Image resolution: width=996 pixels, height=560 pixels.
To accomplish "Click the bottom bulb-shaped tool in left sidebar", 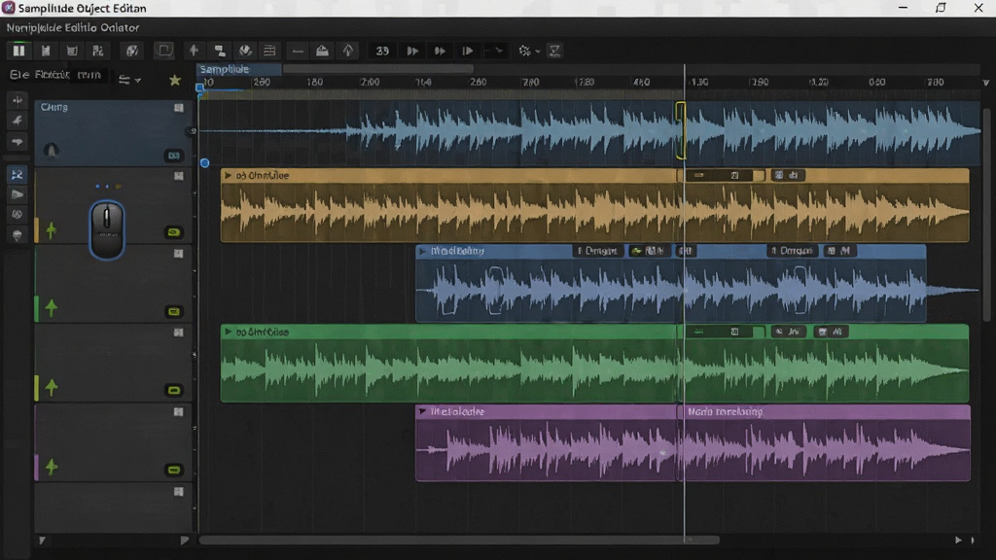I will coord(18,235).
